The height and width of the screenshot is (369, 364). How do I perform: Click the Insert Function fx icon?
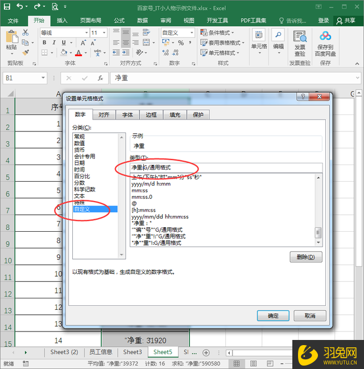point(100,78)
